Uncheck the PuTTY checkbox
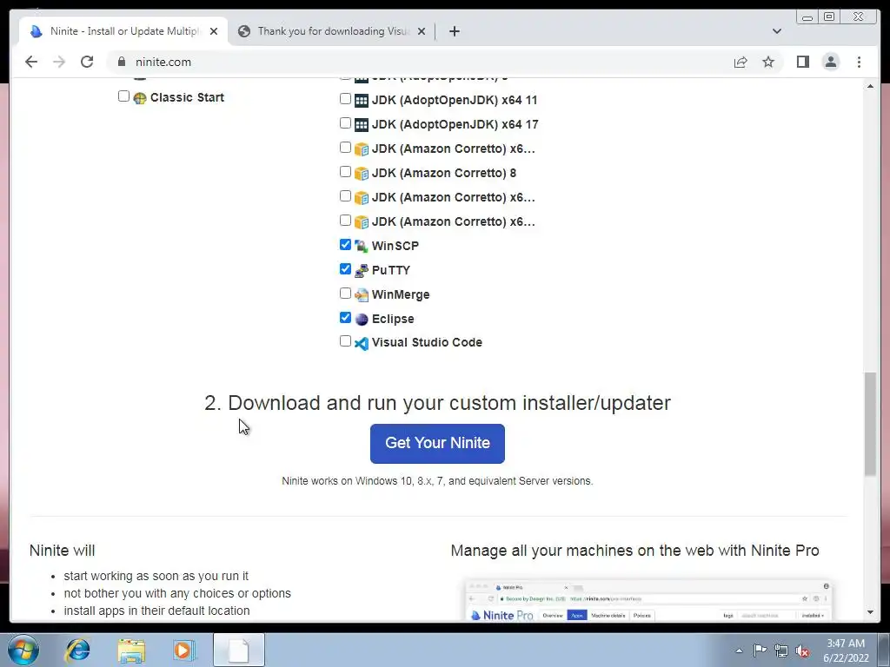The height and width of the screenshot is (667, 890). [345, 269]
